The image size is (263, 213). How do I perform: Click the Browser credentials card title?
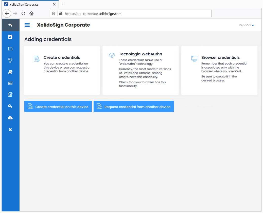(x=220, y=57)
